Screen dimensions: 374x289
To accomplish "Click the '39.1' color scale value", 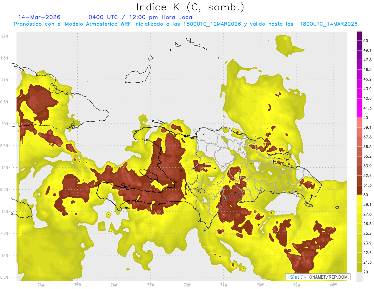I will (367, 127).
